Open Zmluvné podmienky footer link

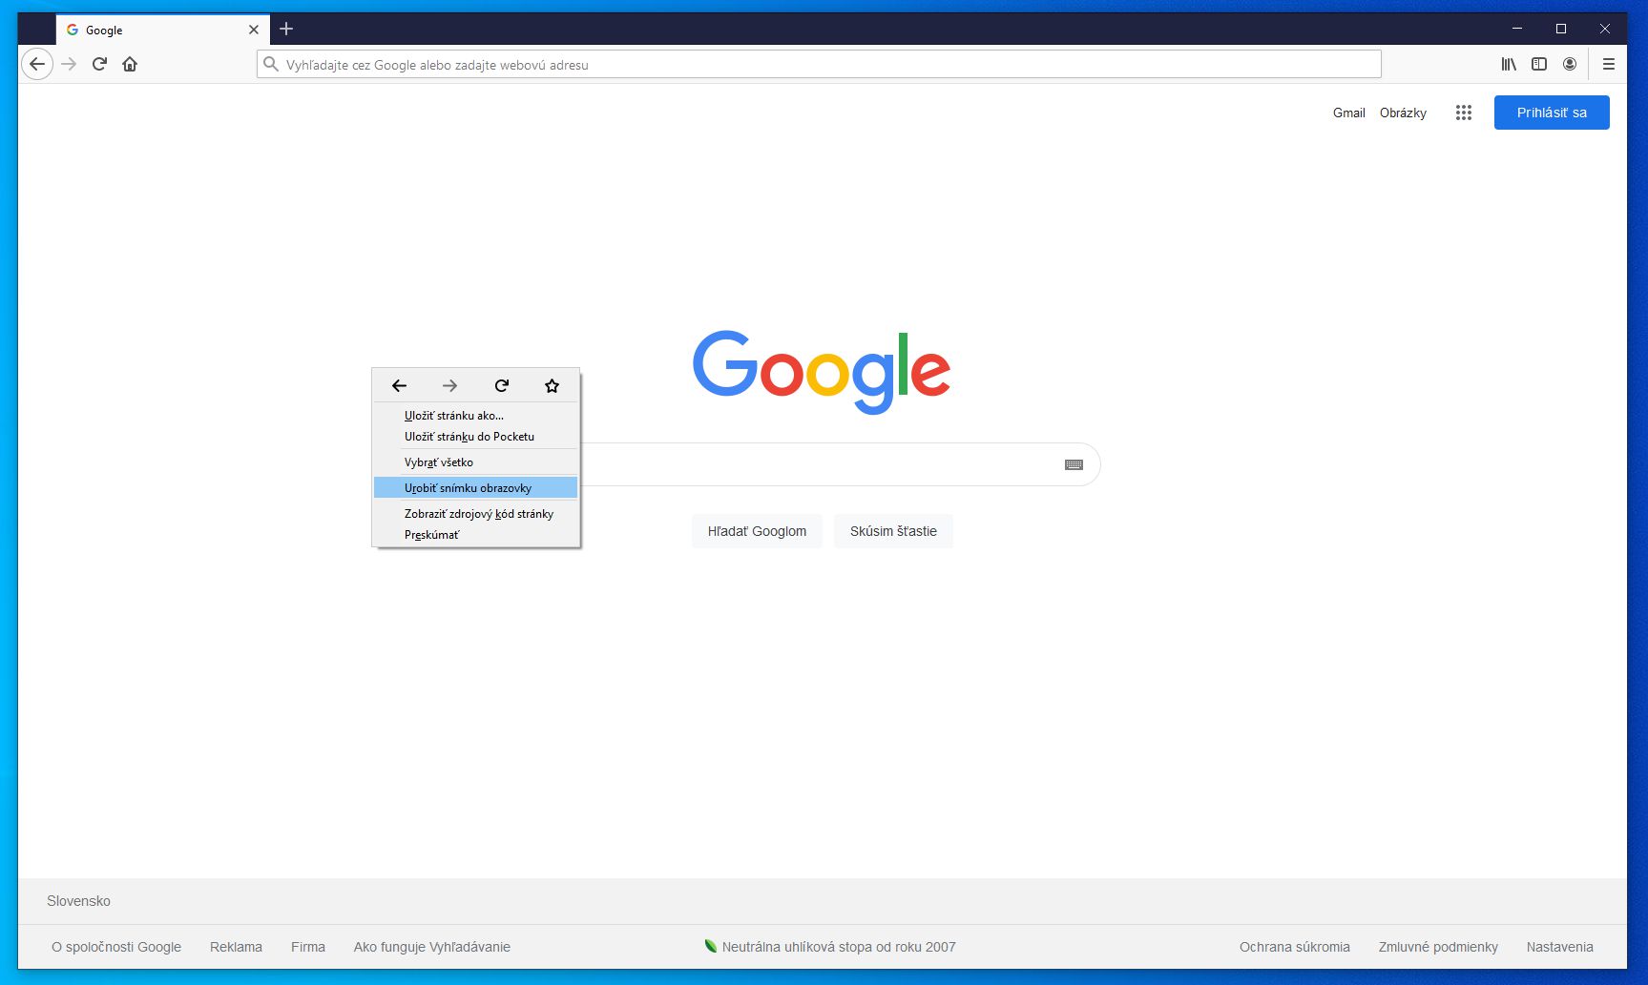pos(1438,947)
